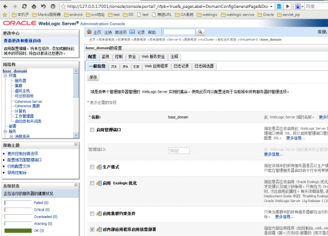Click the Failed (0) health bar
This screenshot has width=328, height=236.
click(x=18, y=203)
